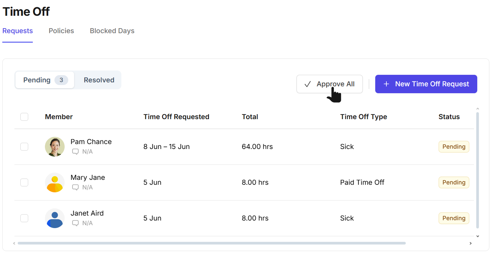
Task: Click the Paid Time Off type cell
Action: coord(362,182)
